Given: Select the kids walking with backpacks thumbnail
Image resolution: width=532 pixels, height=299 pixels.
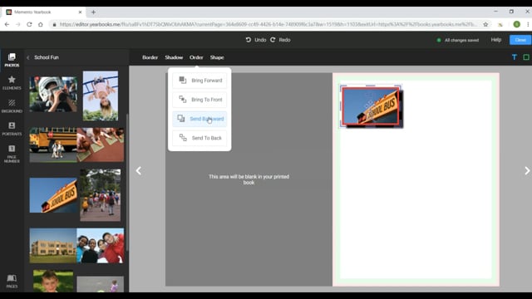Looking at the screenshot, I should click(100, 195).
